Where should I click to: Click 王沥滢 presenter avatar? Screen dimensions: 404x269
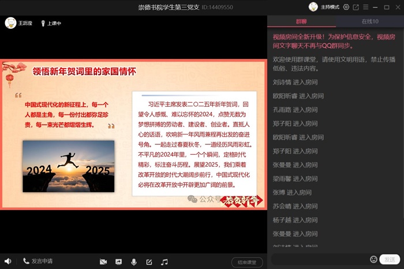pyautogui.click(x=10, y=23)
